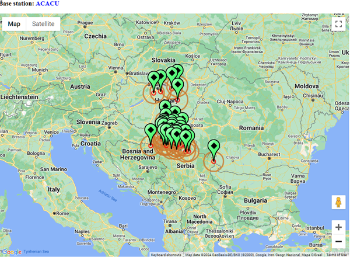Open Terms of Use link
The image size is (350, 257).
337,255
